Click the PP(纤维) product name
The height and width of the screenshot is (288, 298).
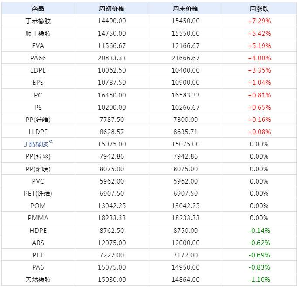38,120
